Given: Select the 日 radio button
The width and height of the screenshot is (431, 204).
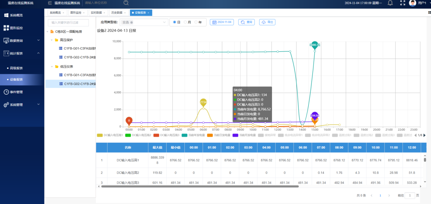Looking at the screenshot, I should pyautogui.click(x=175, y=22).
